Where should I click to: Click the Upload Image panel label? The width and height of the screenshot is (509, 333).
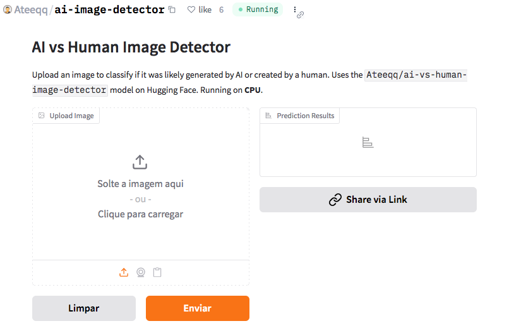click(66, 116)
